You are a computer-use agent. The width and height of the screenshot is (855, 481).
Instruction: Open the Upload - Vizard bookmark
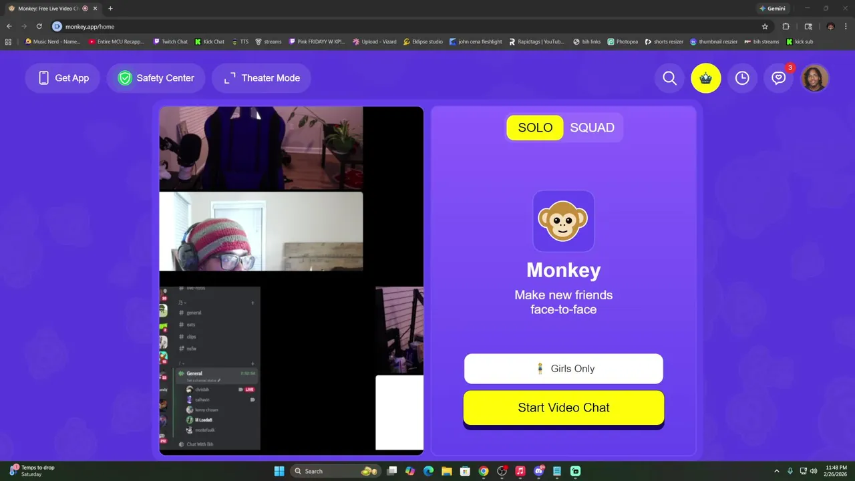click(375, 41)
